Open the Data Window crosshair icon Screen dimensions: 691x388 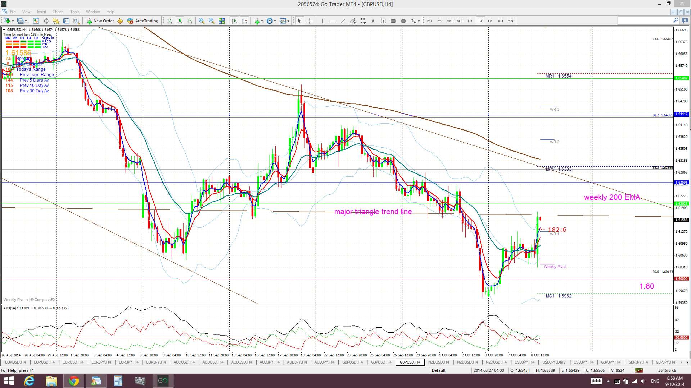pos(46,21)
